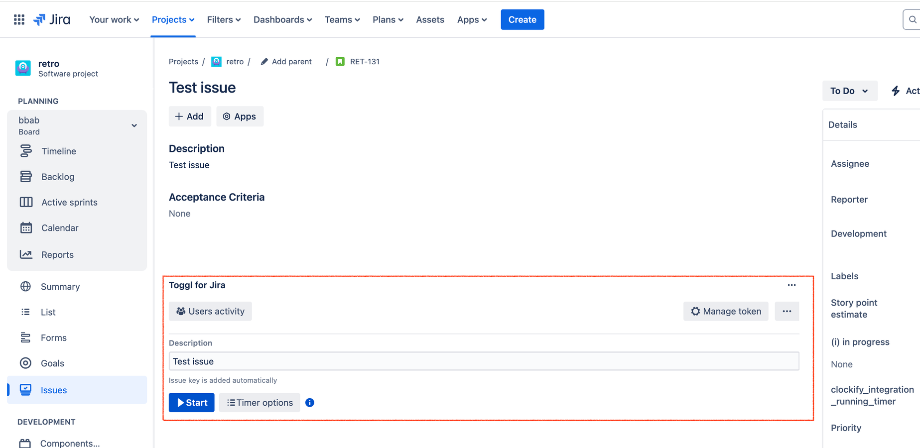Start the Toggl timer
Image resolution: width=920 pixels, height=448 pixels.
point(192,402)
